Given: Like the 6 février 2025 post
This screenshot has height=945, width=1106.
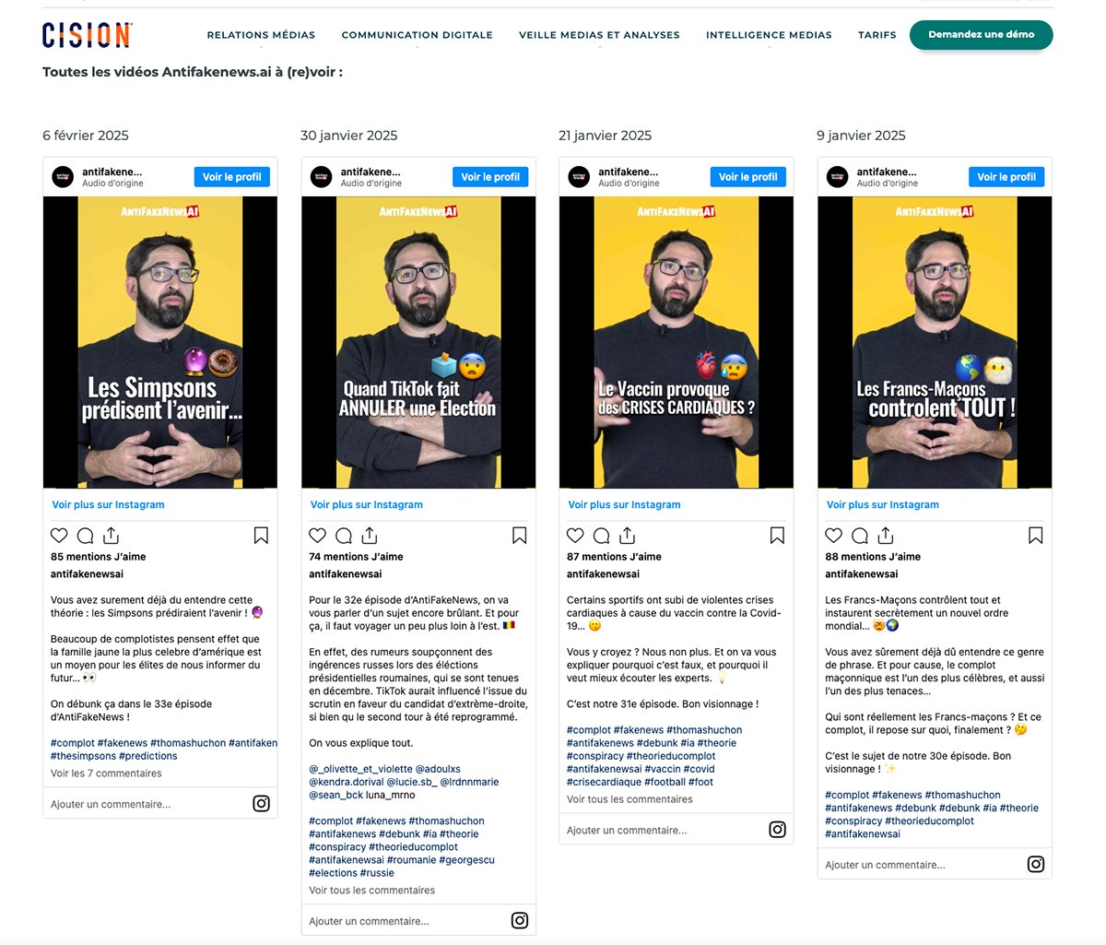Looking at the screenshot, I should 59,536.
